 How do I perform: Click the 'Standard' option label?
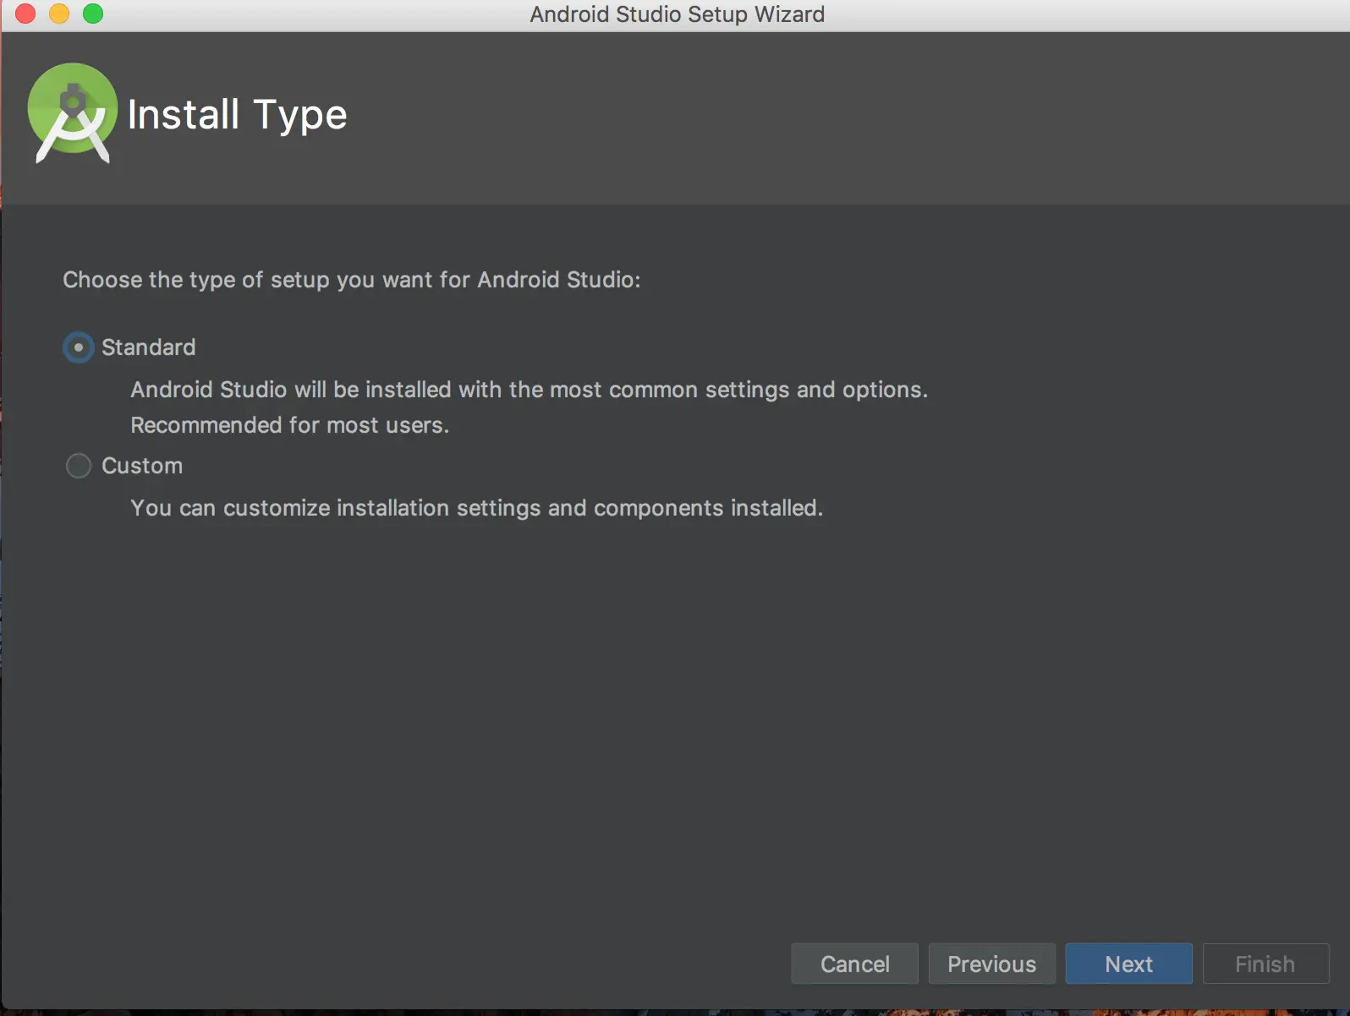pyautogui.click(x=149, y=347)
